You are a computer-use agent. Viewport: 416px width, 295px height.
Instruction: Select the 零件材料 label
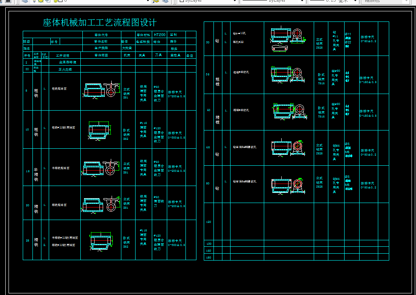143,35
